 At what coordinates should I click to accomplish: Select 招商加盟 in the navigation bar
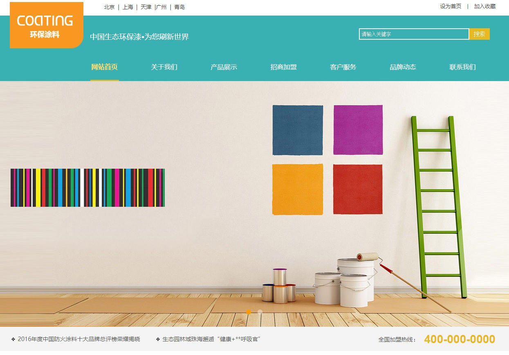[x=284, y=67]
